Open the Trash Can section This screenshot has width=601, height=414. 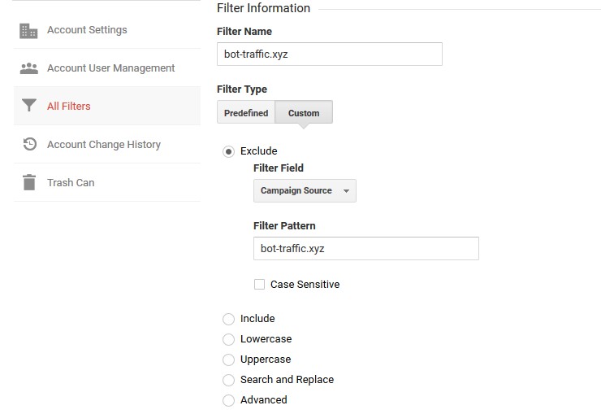71,183
